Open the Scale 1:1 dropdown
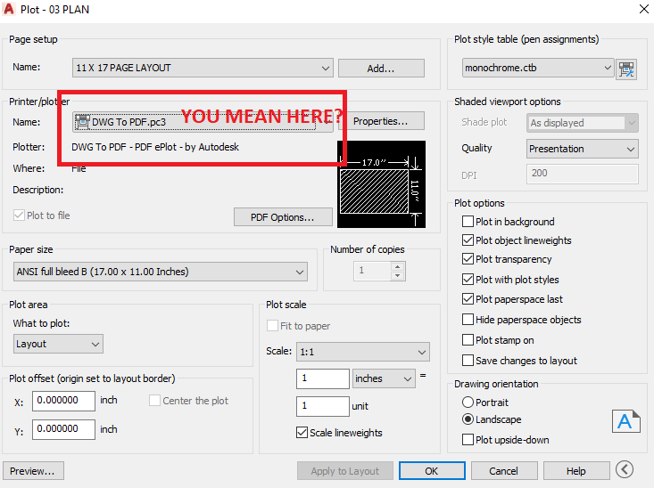This screenshot has width=654, height=488. [x=363, y=352]
